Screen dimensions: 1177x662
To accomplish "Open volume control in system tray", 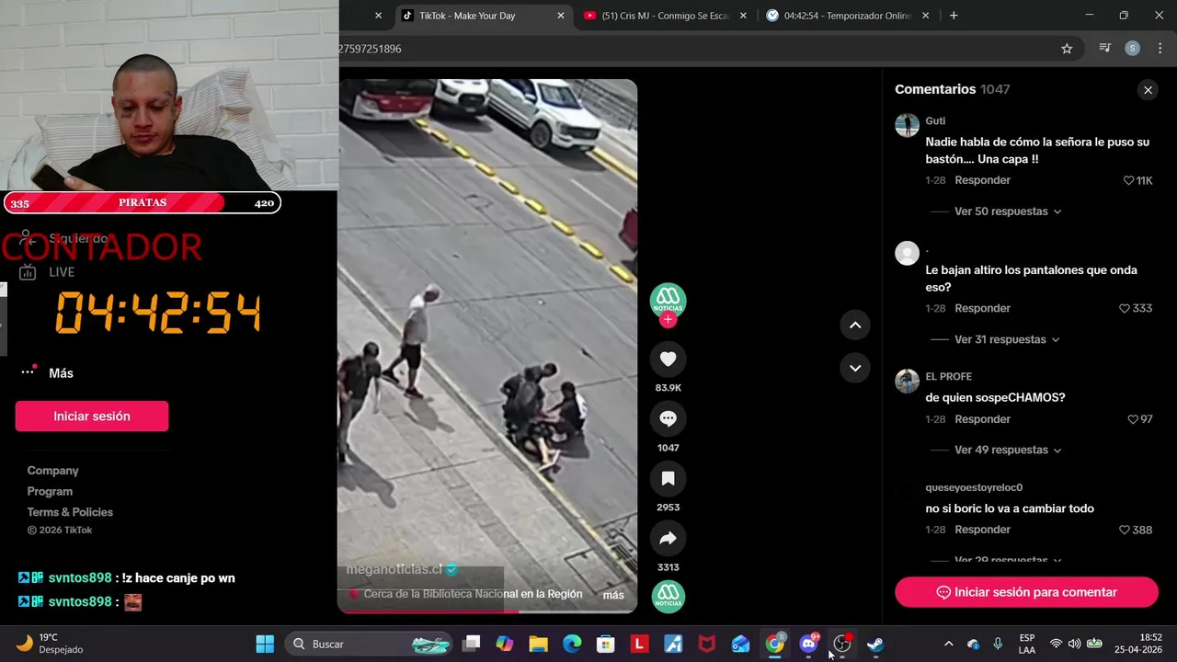I will [x=1075, y=644].
